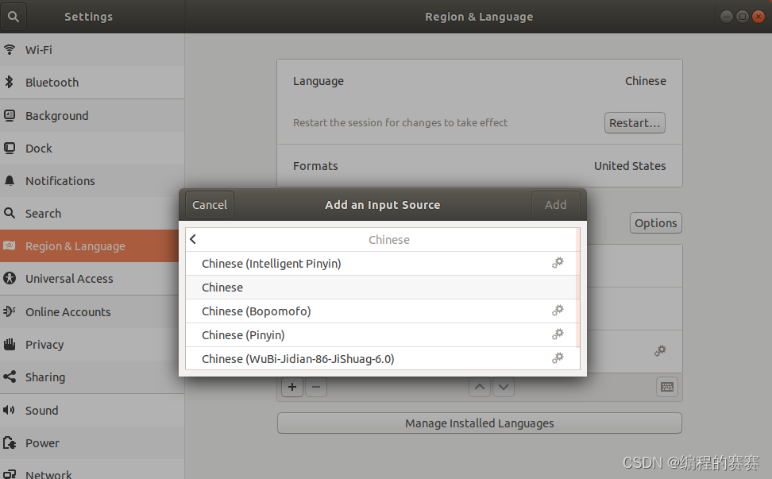Open preferences gear for Chinese (Pinyin)
This screenshot has width=772, height=479.
(x=558, y=334)
